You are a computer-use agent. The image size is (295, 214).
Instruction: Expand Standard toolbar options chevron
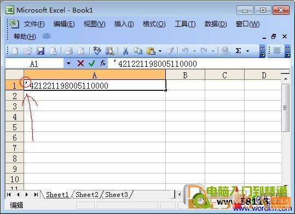click(262, 51)
